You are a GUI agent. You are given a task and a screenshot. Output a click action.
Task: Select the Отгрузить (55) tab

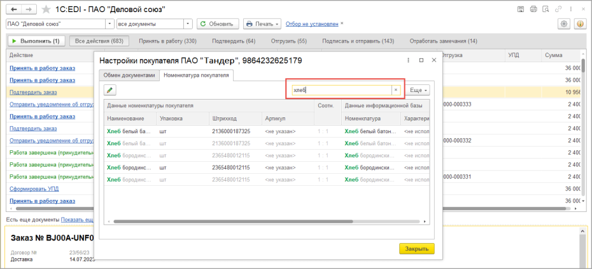[x=289, y=41]
